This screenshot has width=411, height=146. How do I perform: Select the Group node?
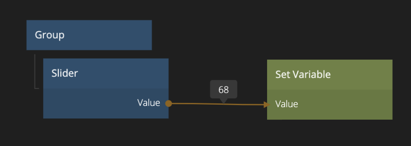(89, 35)
